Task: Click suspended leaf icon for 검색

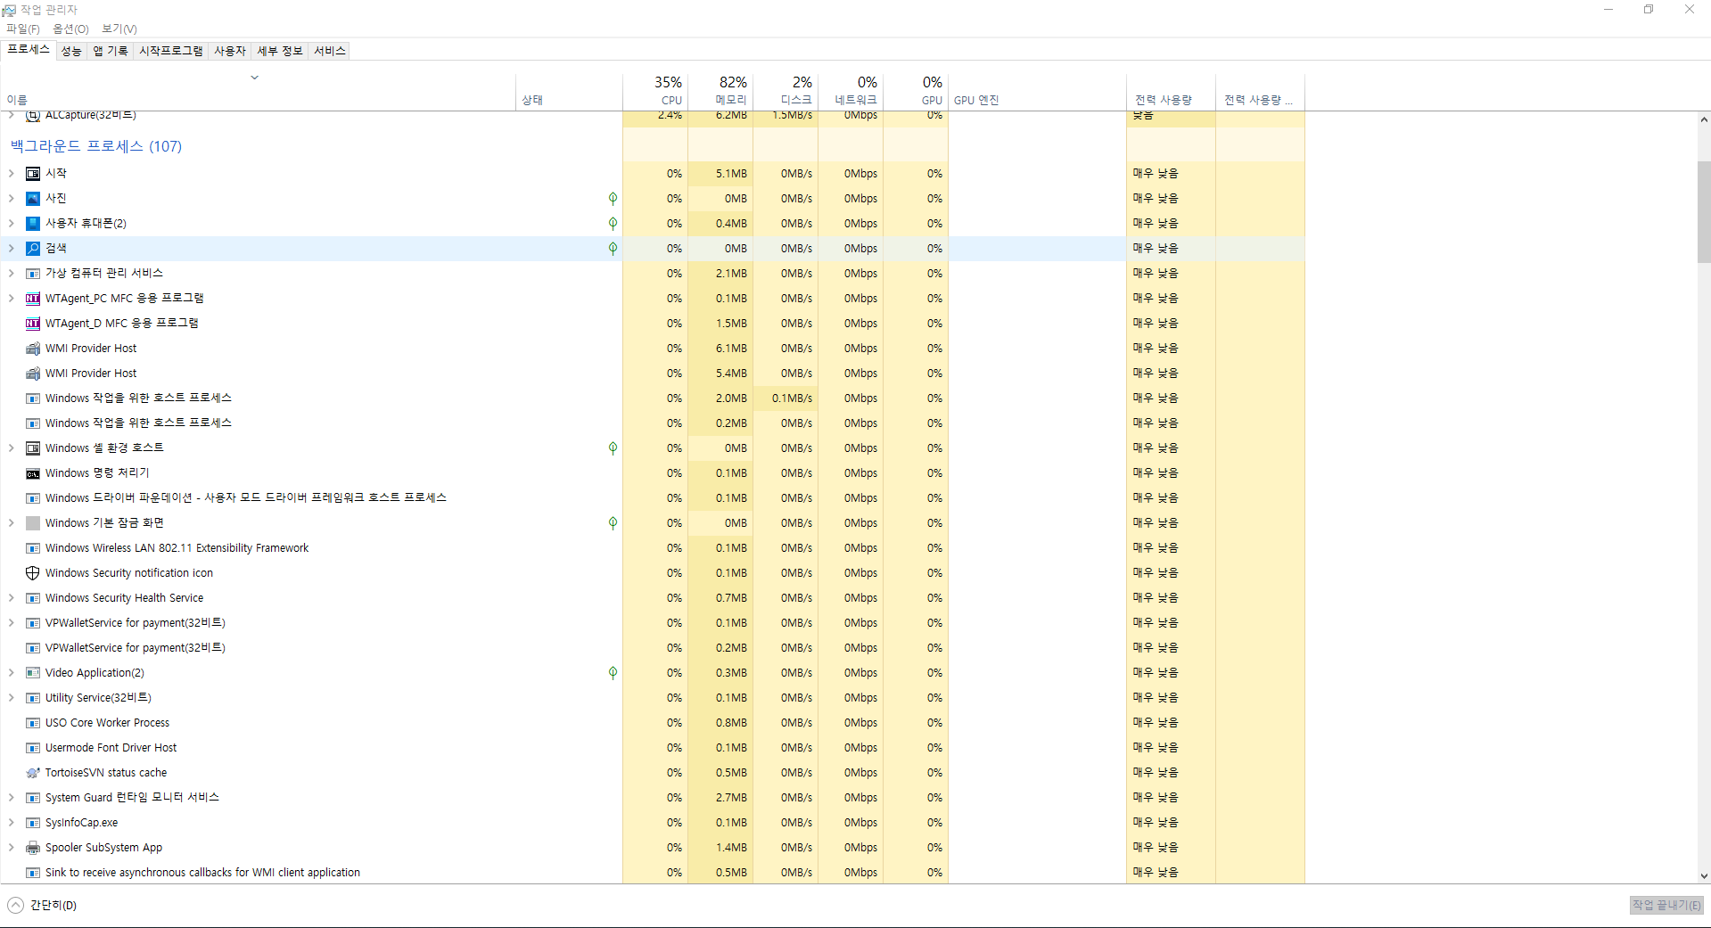Action: click(613, 249)
